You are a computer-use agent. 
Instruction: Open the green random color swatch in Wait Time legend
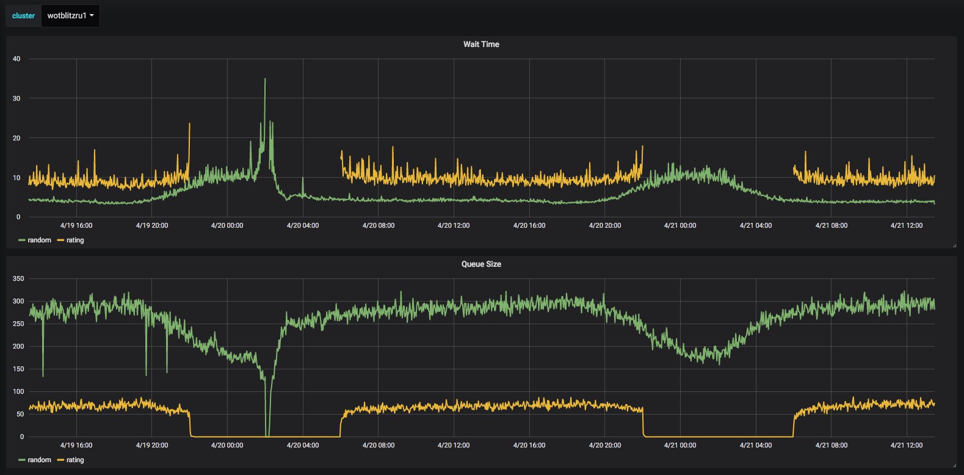[x=22, y=241]
